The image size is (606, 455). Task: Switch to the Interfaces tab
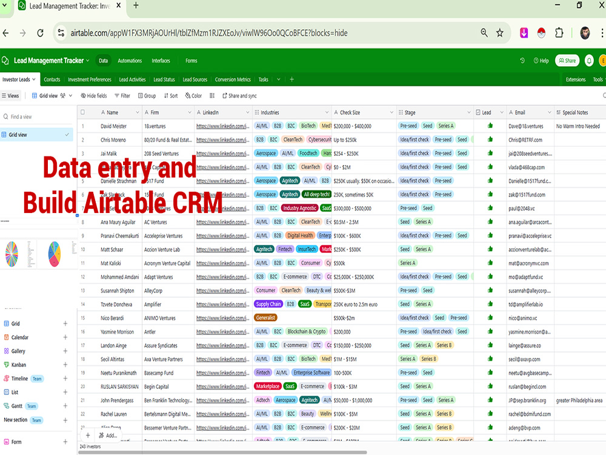(161, 61)
